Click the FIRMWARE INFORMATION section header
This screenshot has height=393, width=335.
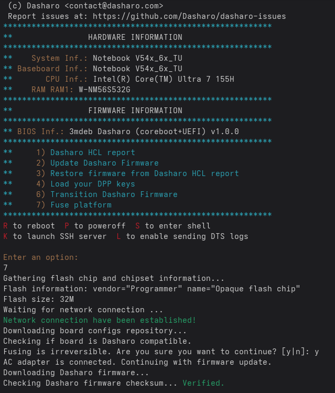click(135, 111)
